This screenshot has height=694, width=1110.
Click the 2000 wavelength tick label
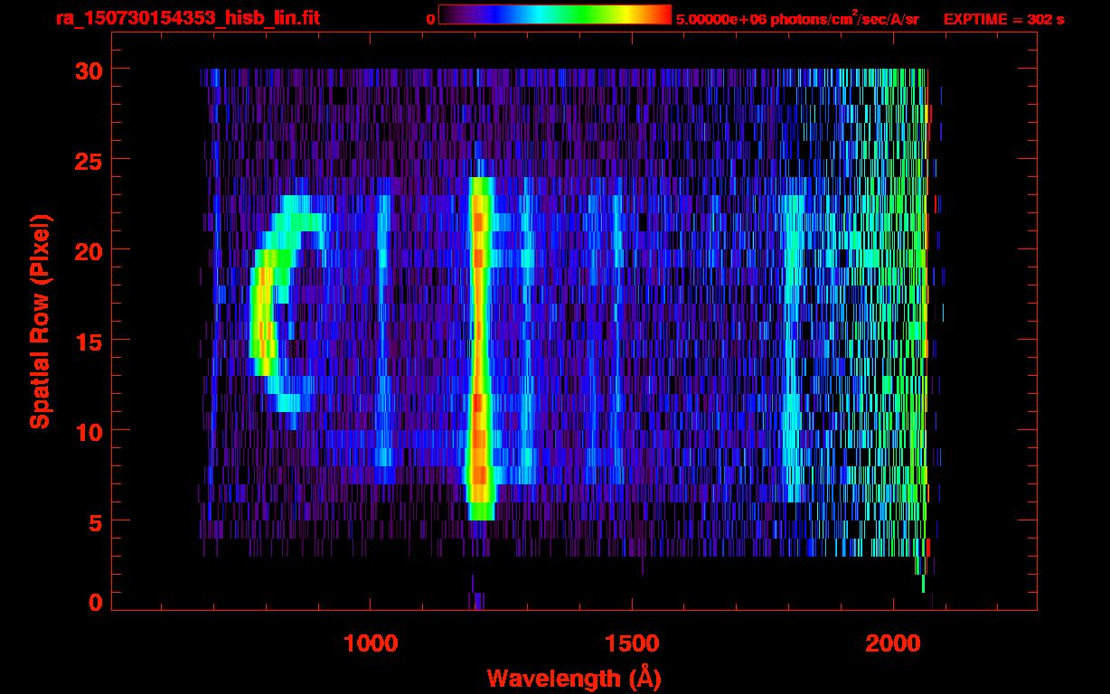click(892, 643)
